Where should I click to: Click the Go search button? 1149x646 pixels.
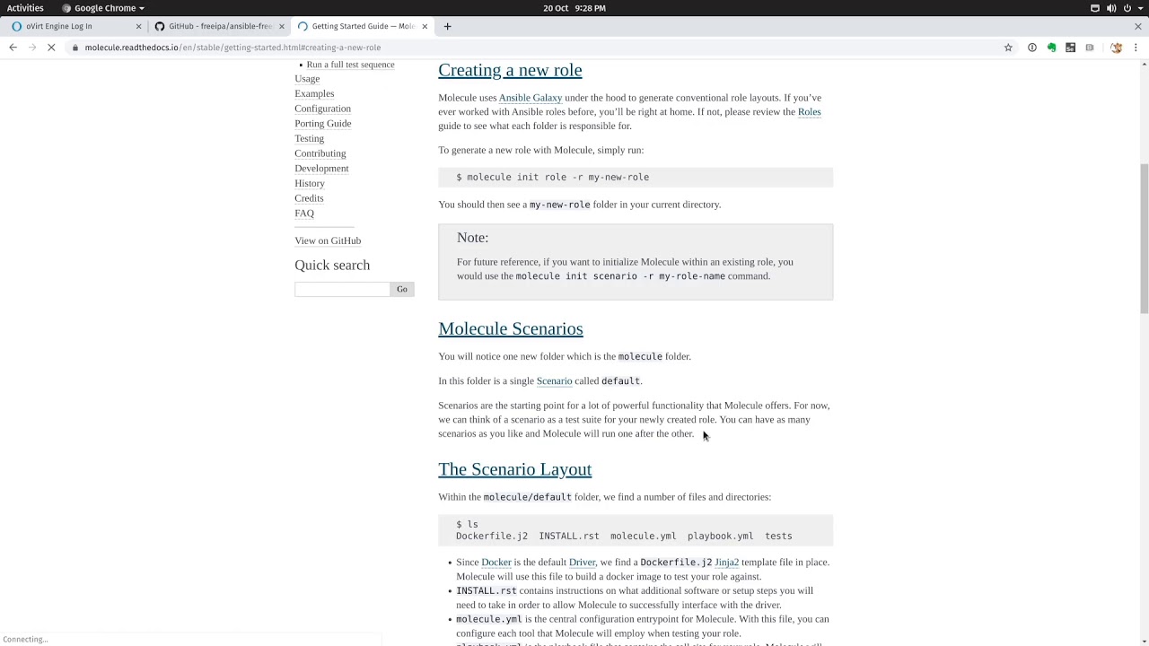(402, 289)
